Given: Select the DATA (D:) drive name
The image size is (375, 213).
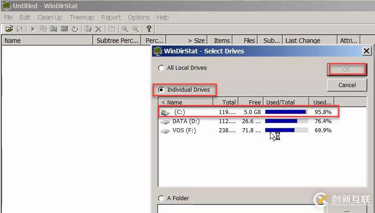Looking at the screenshot, I should coord(186,121).
